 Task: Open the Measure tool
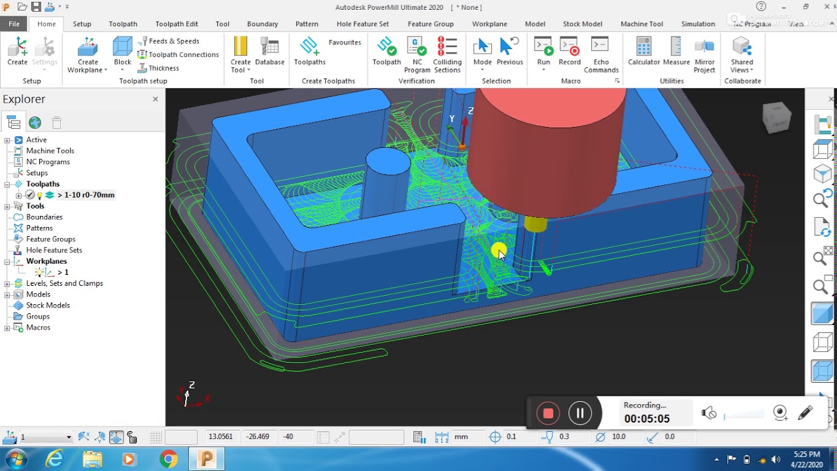click(x=676, y=52)
